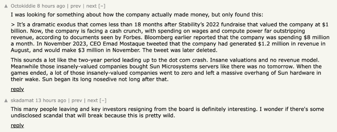Screen dimensions: 337x132
Task: Click skadamat's comment text about investors resigning
Action: (x=168, y=112)
